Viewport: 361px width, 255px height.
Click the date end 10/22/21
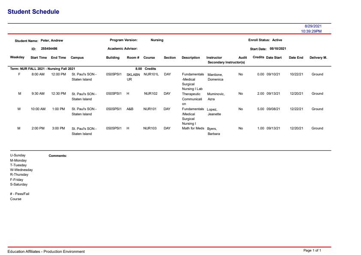coord(296,74)
